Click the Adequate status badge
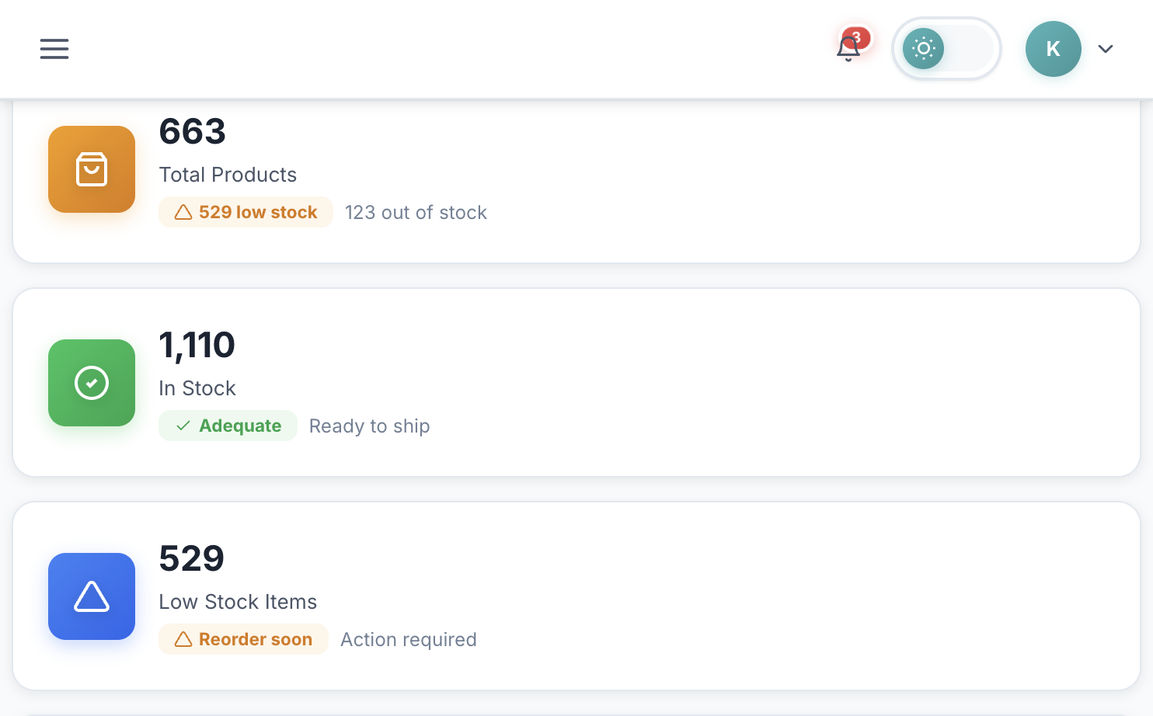 [228, 426]
